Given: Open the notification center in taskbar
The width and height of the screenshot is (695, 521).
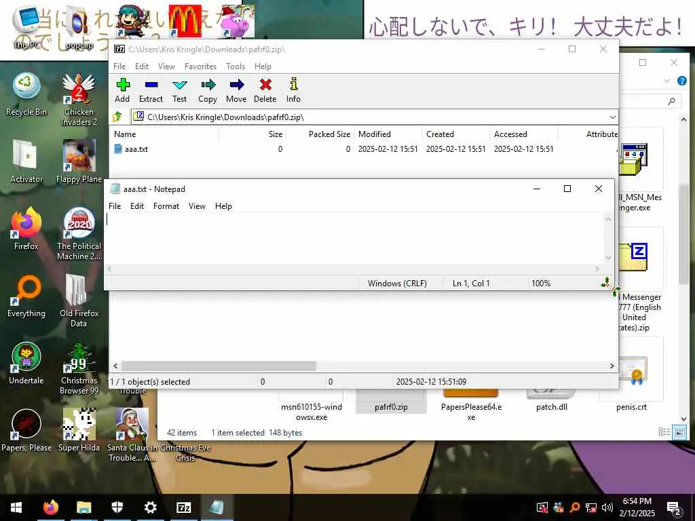Looking at the screenshot, I should [675, 509].
